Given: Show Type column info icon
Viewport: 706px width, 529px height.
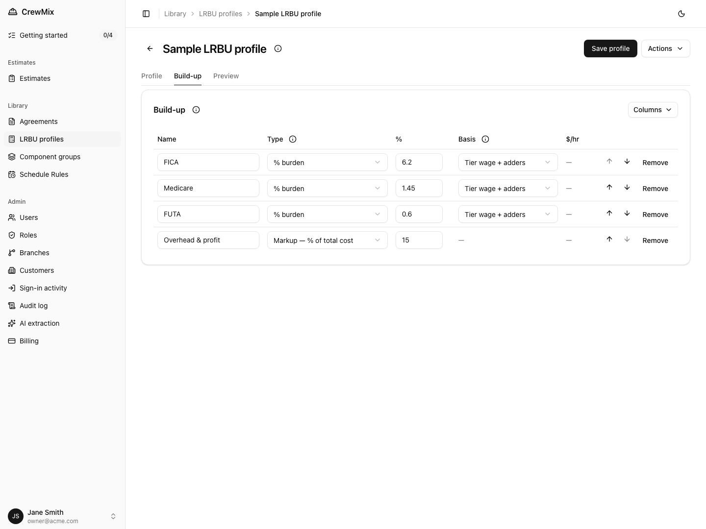Looking at the screenshot, I should pyautogui.click(x=293, y=139).
